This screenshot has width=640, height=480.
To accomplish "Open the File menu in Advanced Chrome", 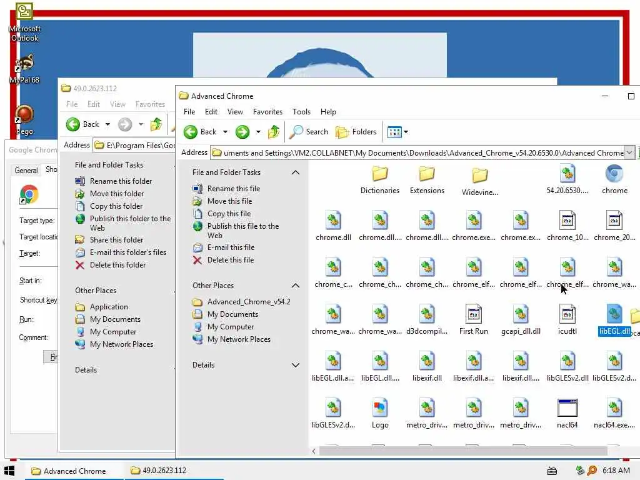I will coord(189,111).
